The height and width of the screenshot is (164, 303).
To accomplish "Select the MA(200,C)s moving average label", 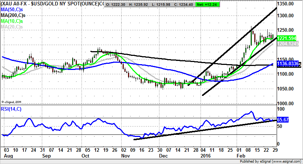I will click(13, 15).
